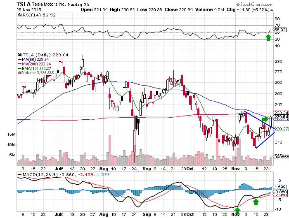Click the 260 price axis label
The image size is (289, 218).
click(278, 82)
